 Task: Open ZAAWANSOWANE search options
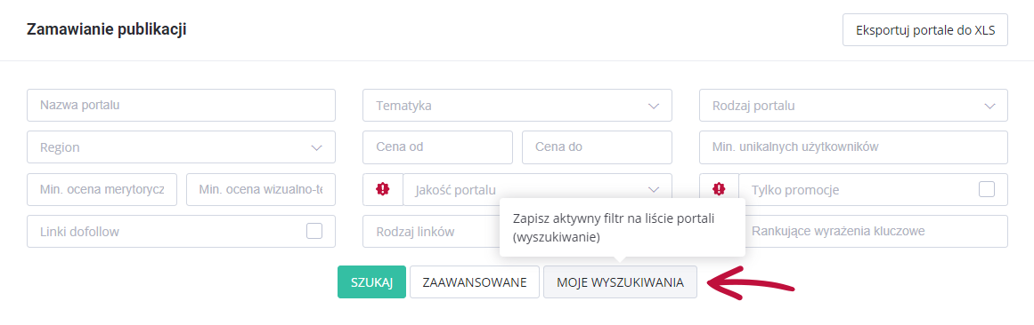click(x=475, y=282)
